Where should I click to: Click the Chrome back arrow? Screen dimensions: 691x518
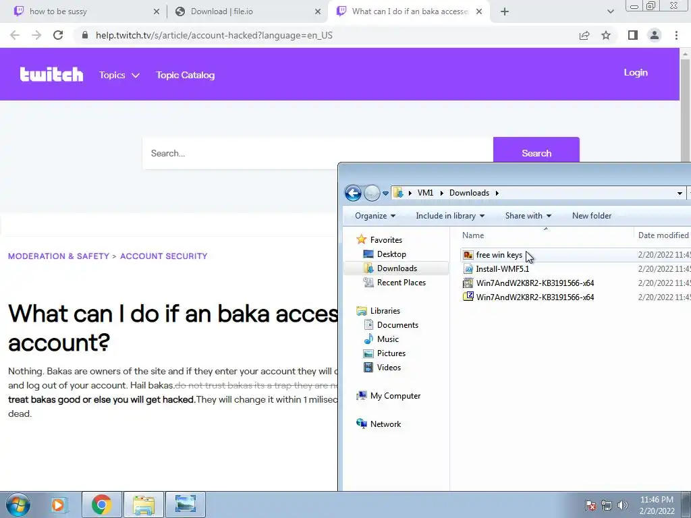pos(15,35)
